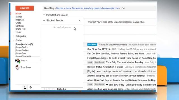Click Rosa Anna's avatar picture
The height and width of the screenshot is (100, 179).
coord(17,67)
